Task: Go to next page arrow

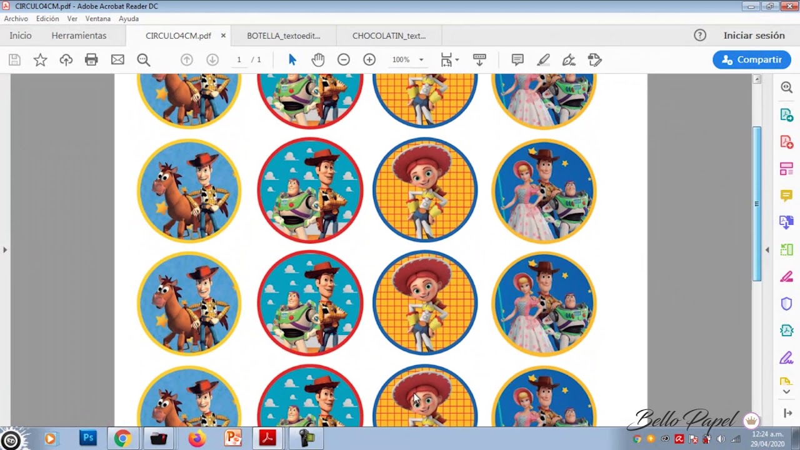Action: pyautogui.click(x=212, y=60)
